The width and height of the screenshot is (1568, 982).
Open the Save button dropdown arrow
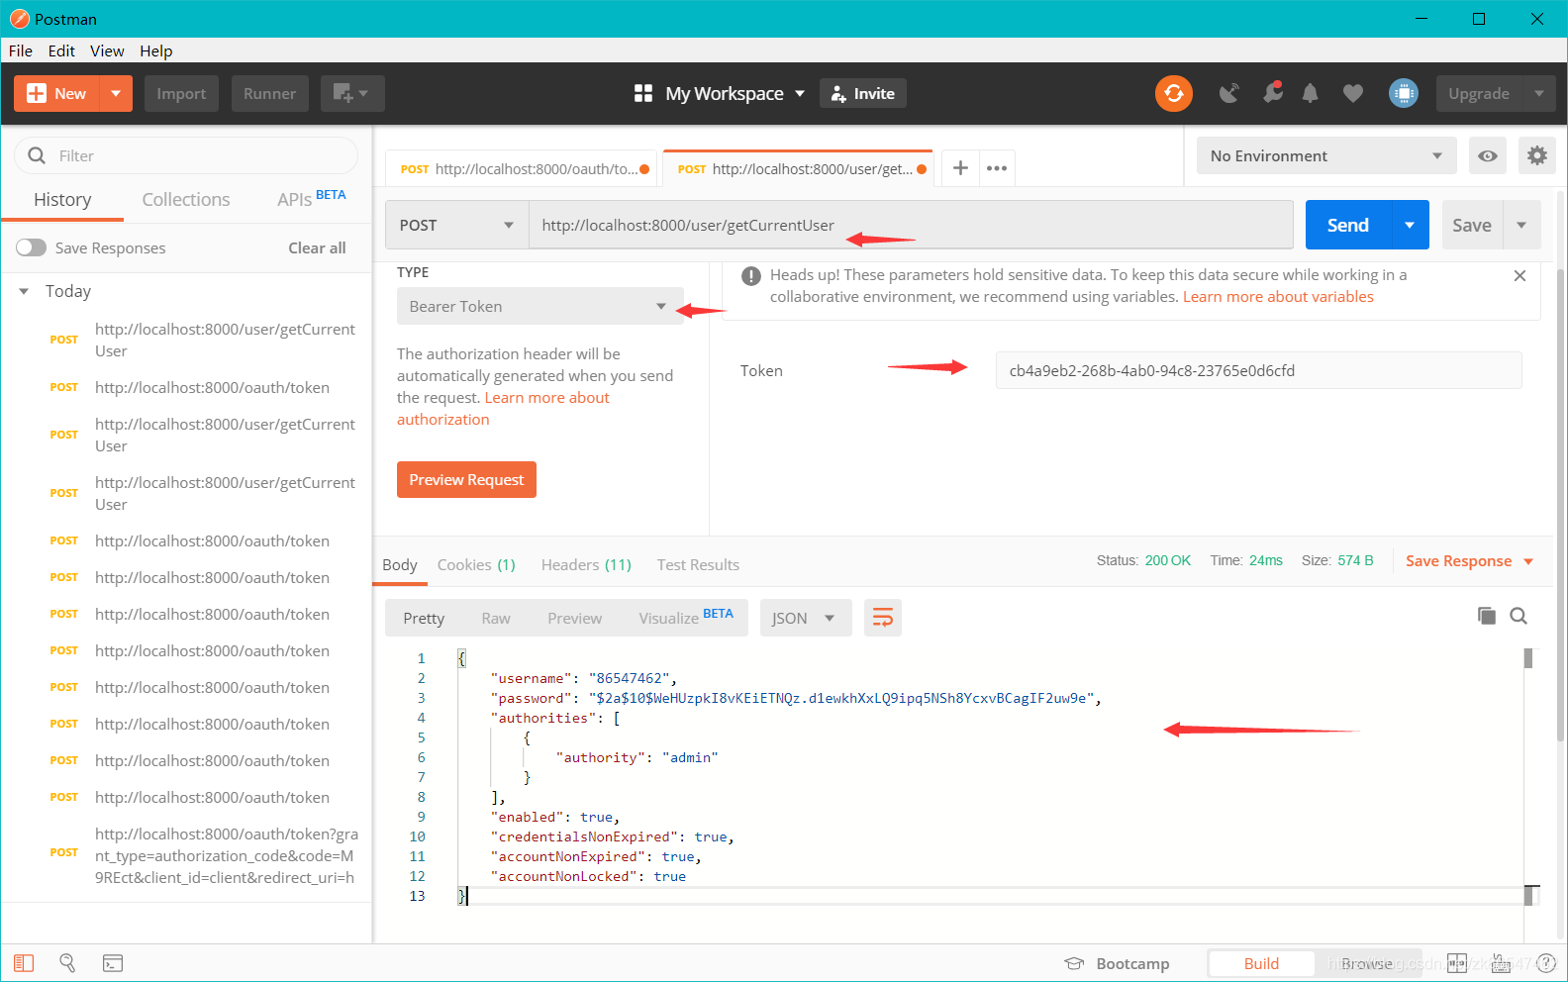pos(1521,225)
